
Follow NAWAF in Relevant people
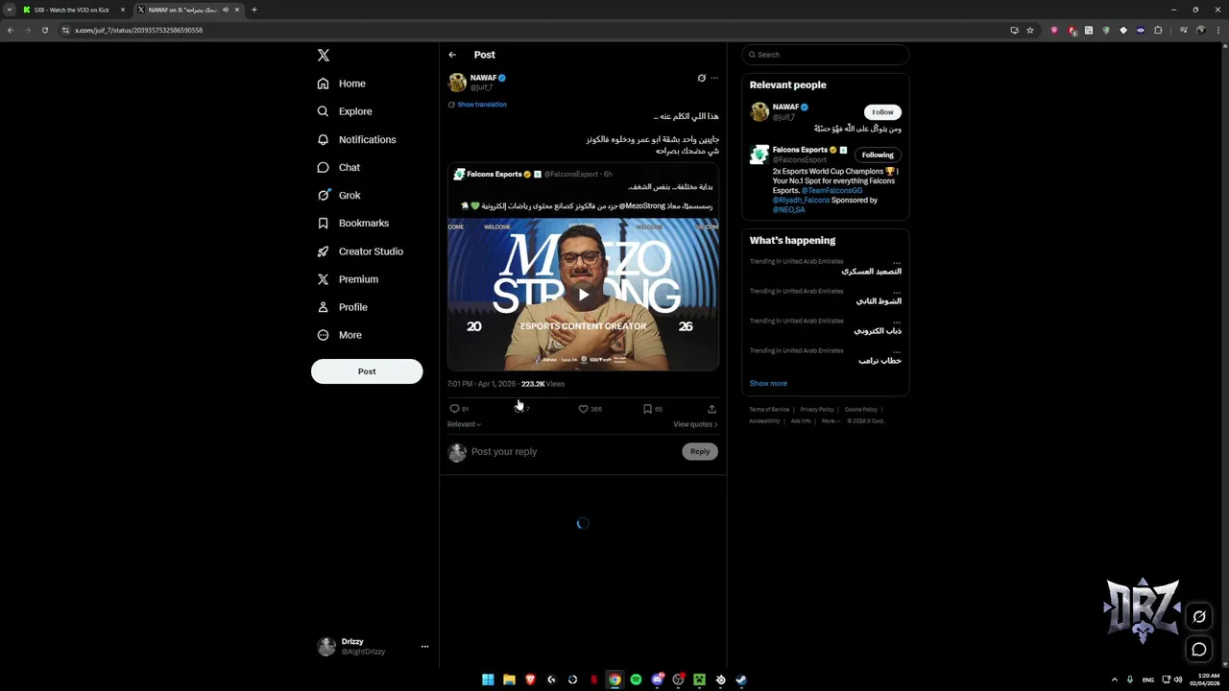(882, 112)
